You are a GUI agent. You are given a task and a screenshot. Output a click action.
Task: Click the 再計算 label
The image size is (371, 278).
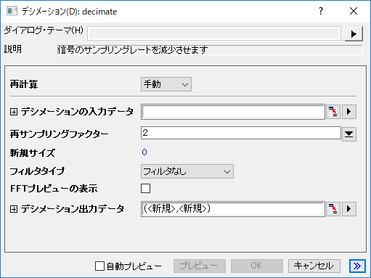24,84
